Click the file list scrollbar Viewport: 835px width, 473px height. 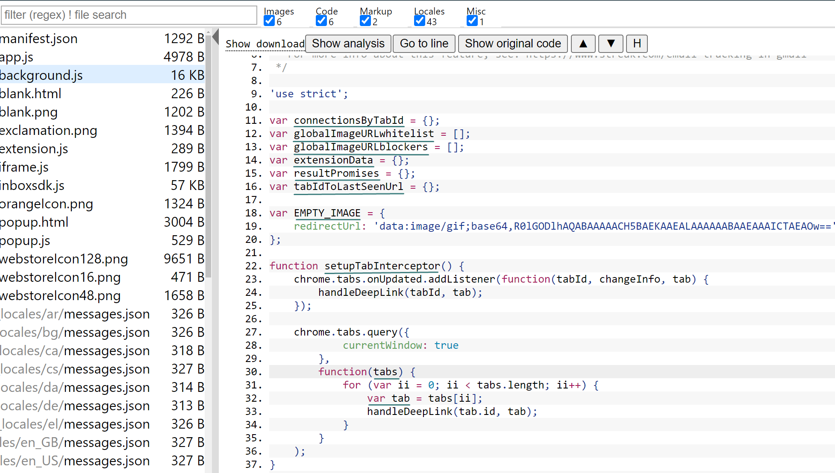coord(209,149)
